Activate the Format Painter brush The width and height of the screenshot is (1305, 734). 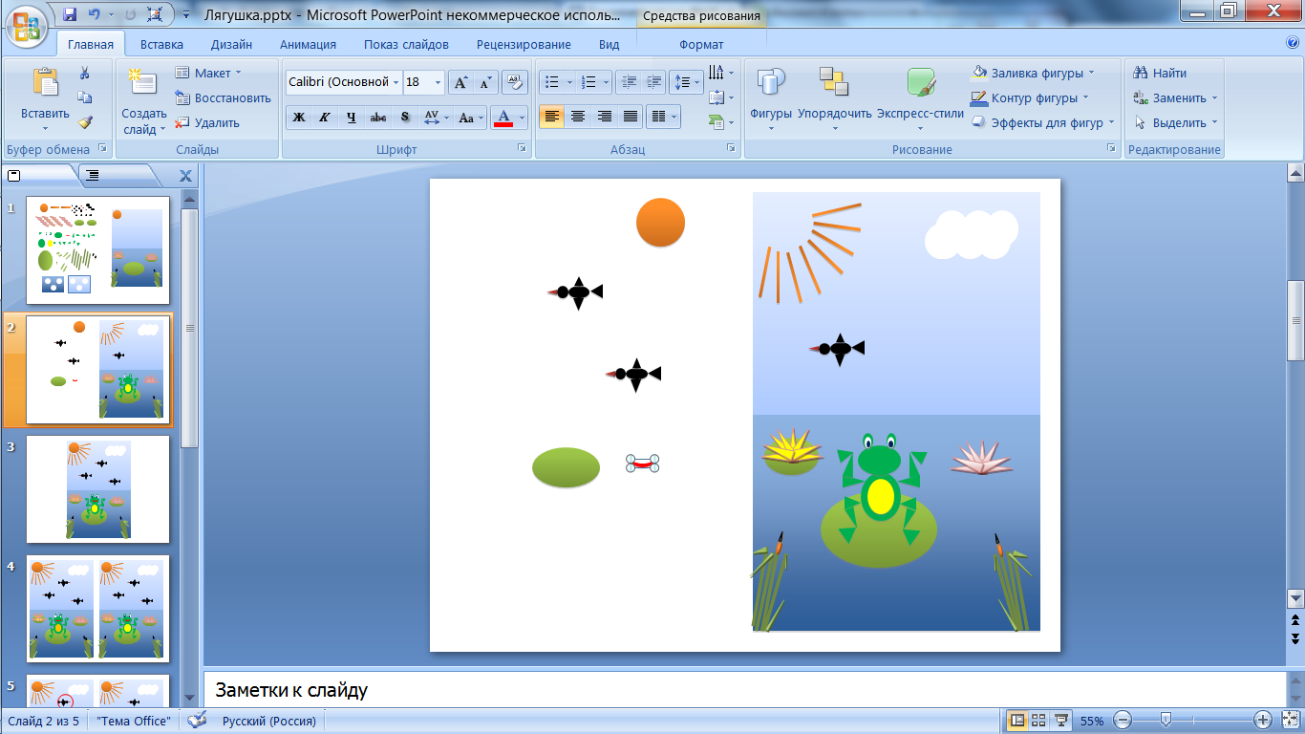[84, 122]
